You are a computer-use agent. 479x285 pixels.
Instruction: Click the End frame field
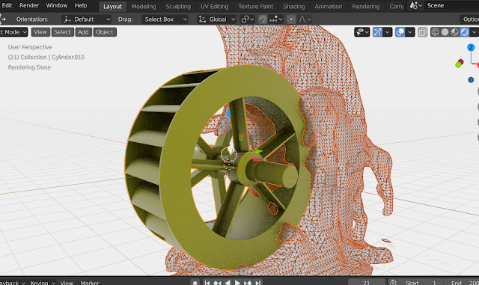tap(461, 283)
